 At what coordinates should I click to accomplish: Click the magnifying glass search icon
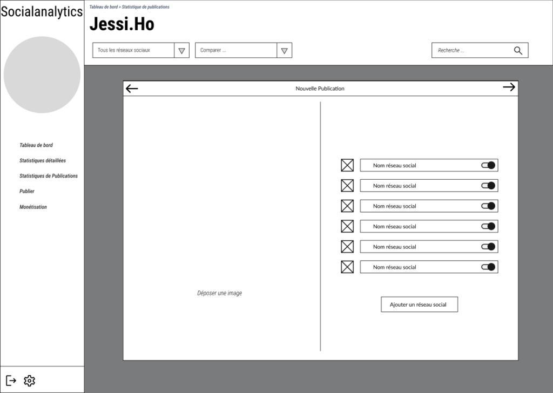518,50
